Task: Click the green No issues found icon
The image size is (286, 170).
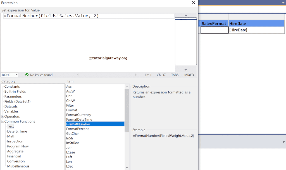Action: click(x=27, y=75)
